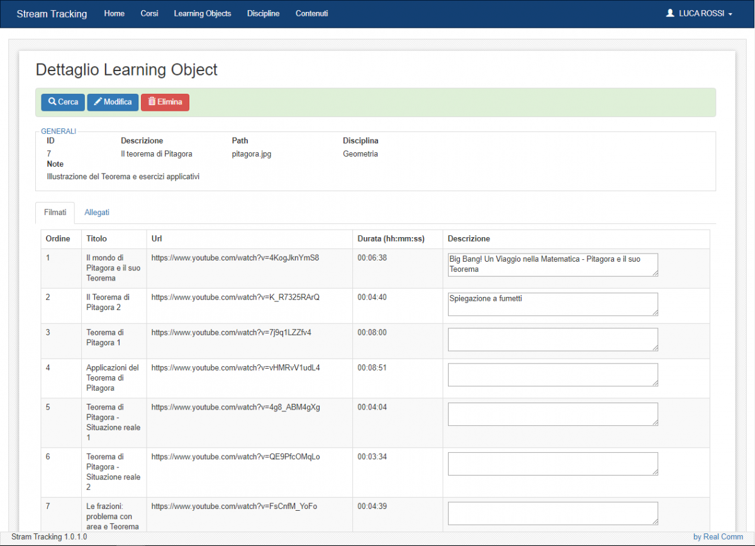
Task: Click description field containing Spiegazione a fumetti
Action: point(552,304)
